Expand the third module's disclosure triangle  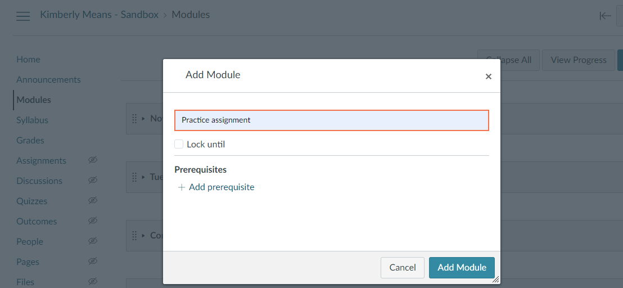pos(143,235)
